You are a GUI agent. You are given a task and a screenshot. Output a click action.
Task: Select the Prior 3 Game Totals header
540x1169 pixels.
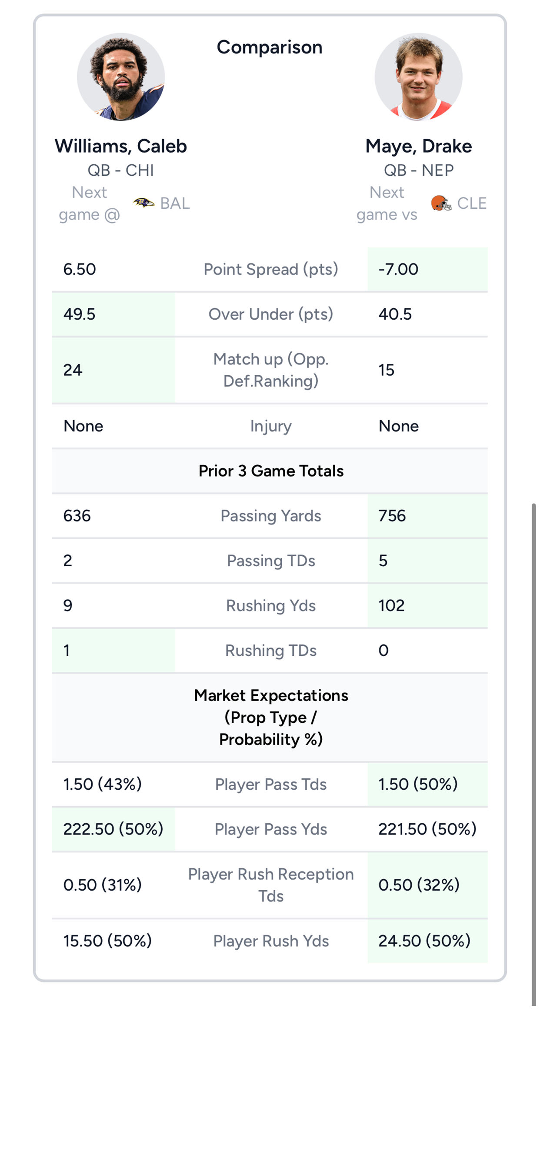pyautogui.click(x=271, y=471)
